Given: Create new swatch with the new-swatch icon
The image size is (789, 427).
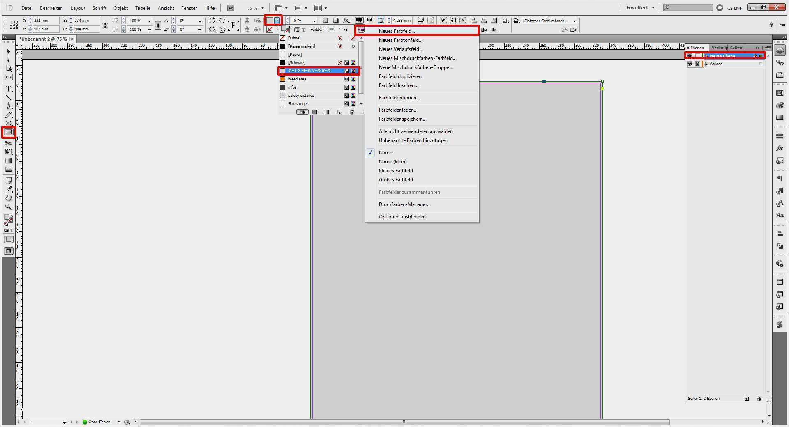Looking at the screenshot, I should pyautogui.click(x=339, y=112).
